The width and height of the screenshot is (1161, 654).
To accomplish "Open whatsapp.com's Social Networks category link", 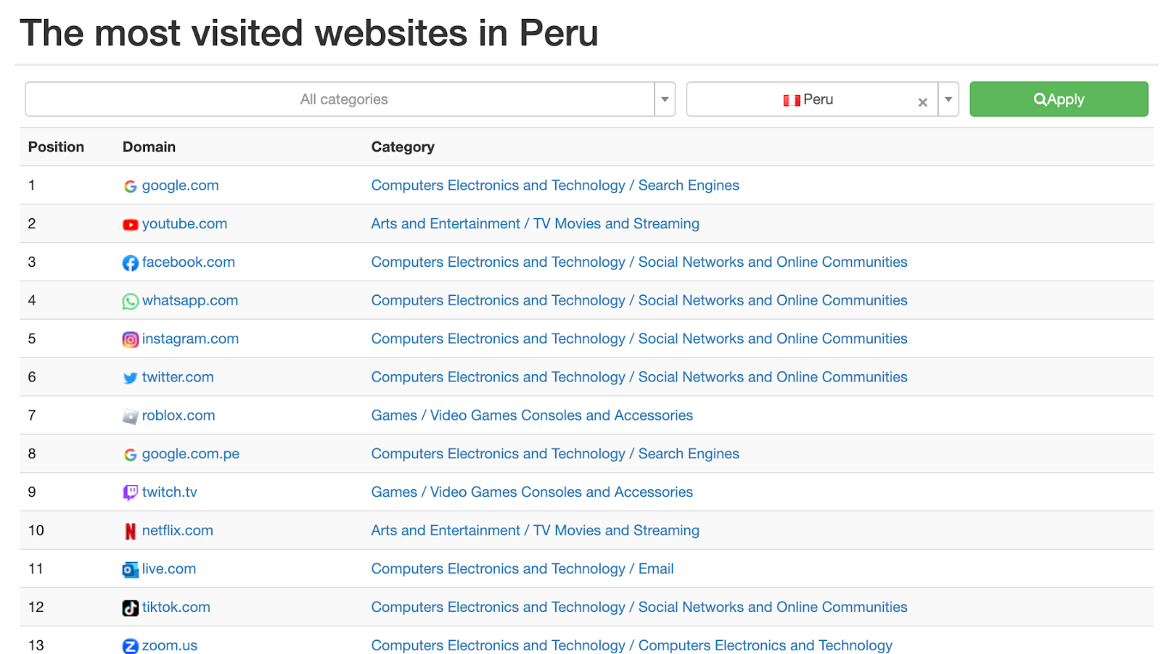I will pyautogui.click(x=639, y=301).
